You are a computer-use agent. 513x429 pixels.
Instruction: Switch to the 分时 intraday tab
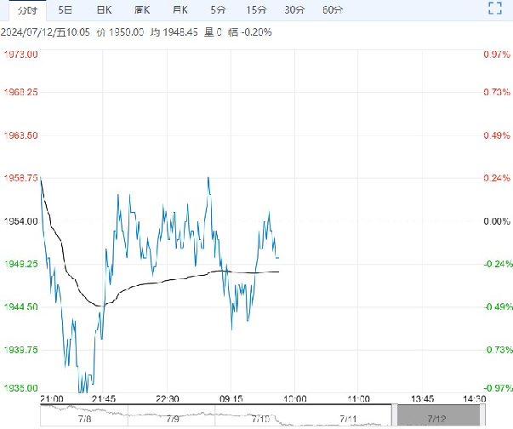coord(25,10)
